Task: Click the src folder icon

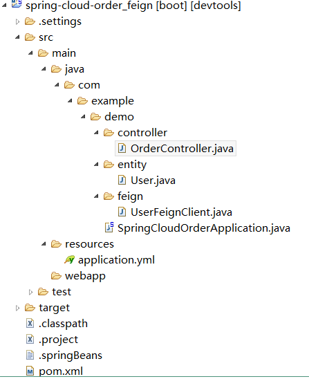Action: 30,37
